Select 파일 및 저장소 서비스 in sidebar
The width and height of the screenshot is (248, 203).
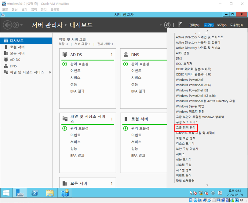pos(26,72)
